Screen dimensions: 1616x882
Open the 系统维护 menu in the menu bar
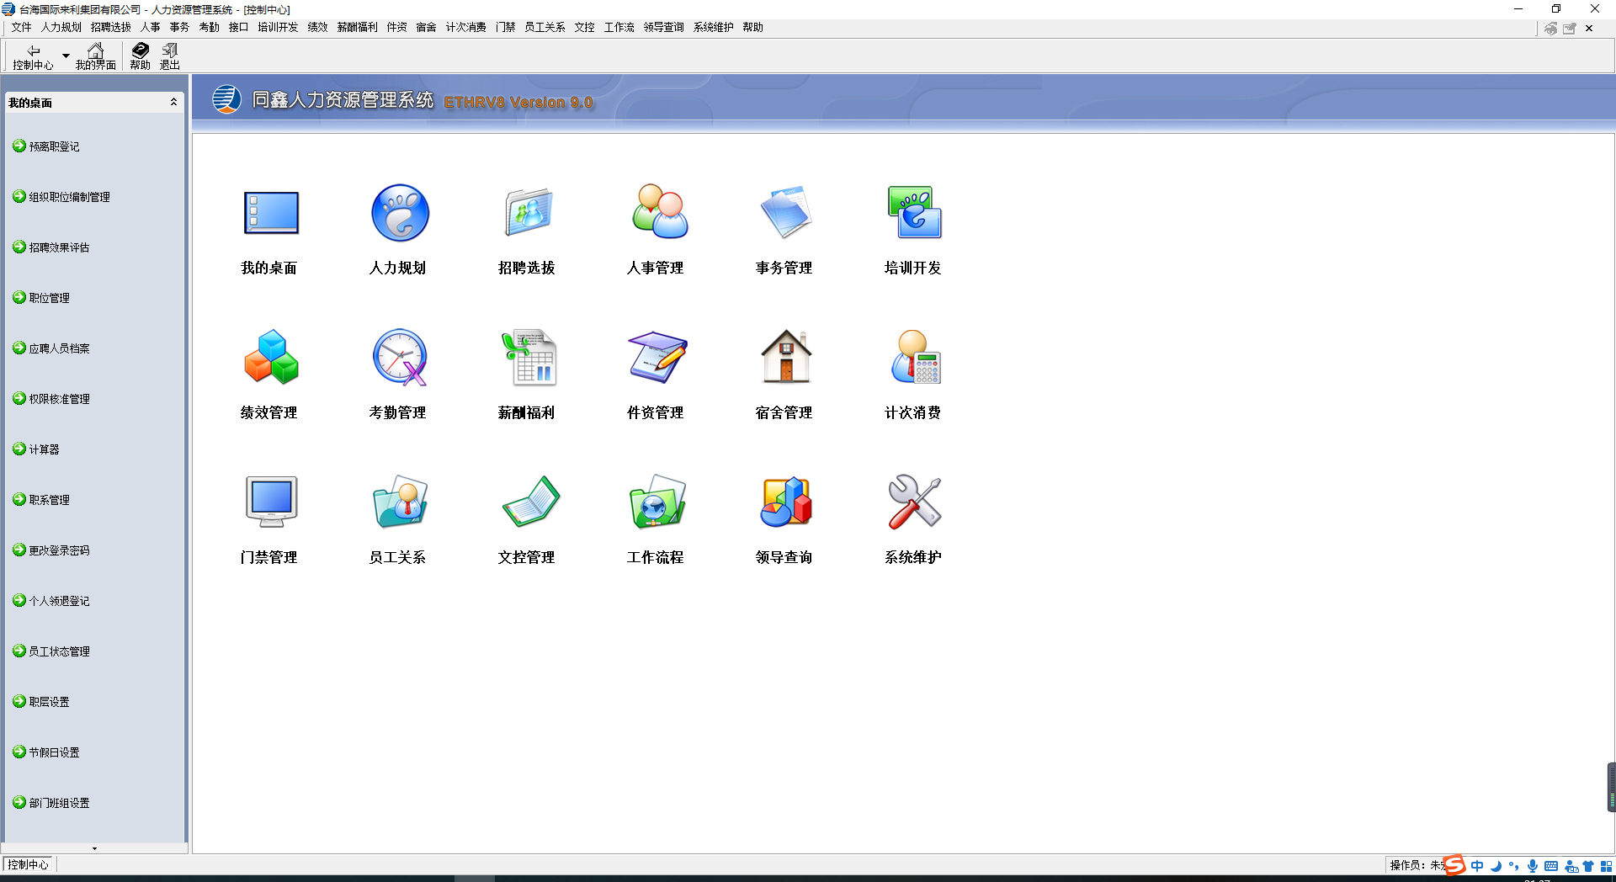[713, 28]
